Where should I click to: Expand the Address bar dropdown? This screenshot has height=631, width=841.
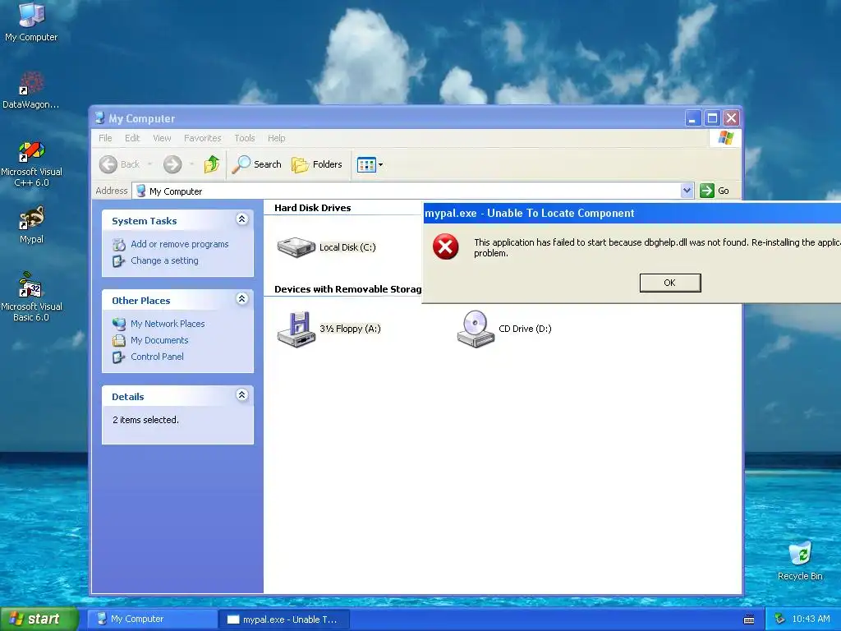[x=687, y=191]
